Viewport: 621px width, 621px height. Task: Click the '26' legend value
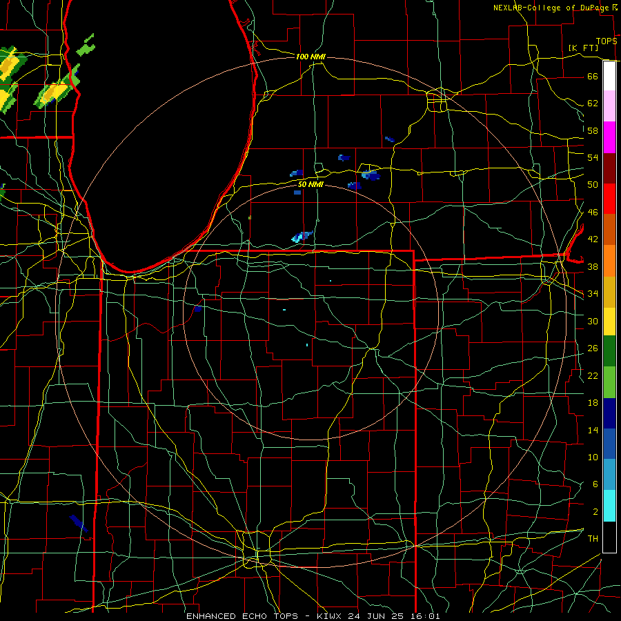(593, 348)
